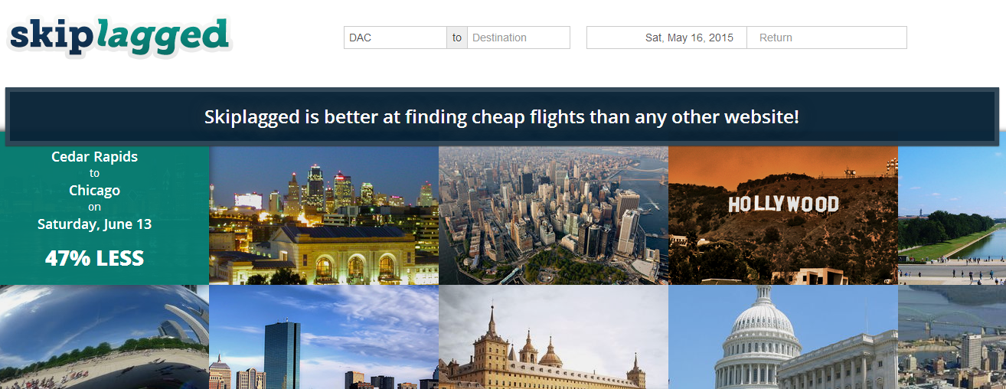Click Saturday, June 13 in deal tile
The image size is (1006, 389).
coord(95,224)
